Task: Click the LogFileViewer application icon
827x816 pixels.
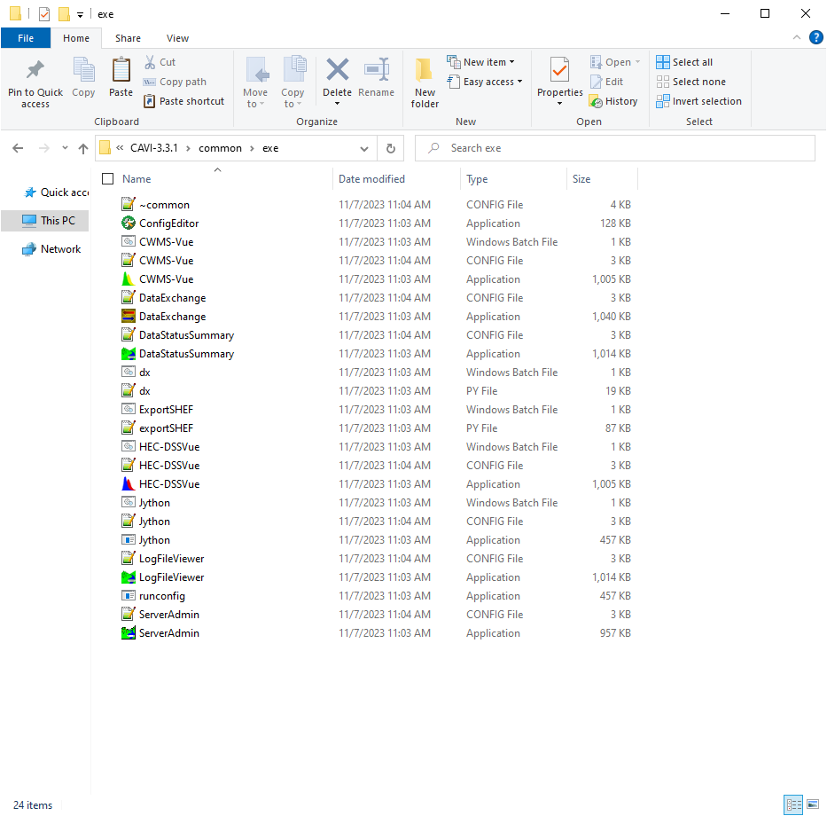Action: click(x=129, y=577)
